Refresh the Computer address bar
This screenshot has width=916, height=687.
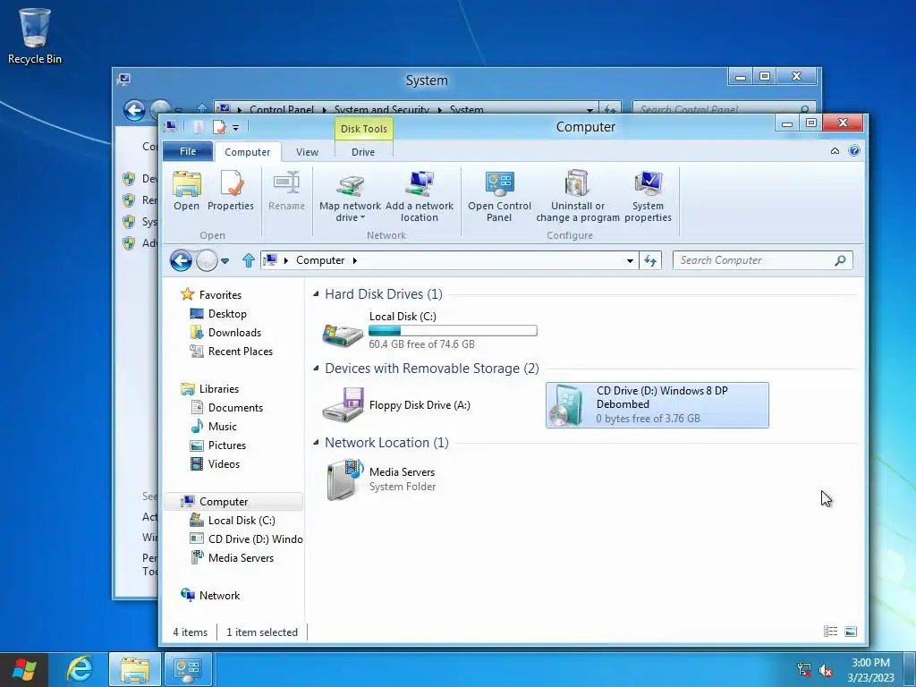(650, 260)
